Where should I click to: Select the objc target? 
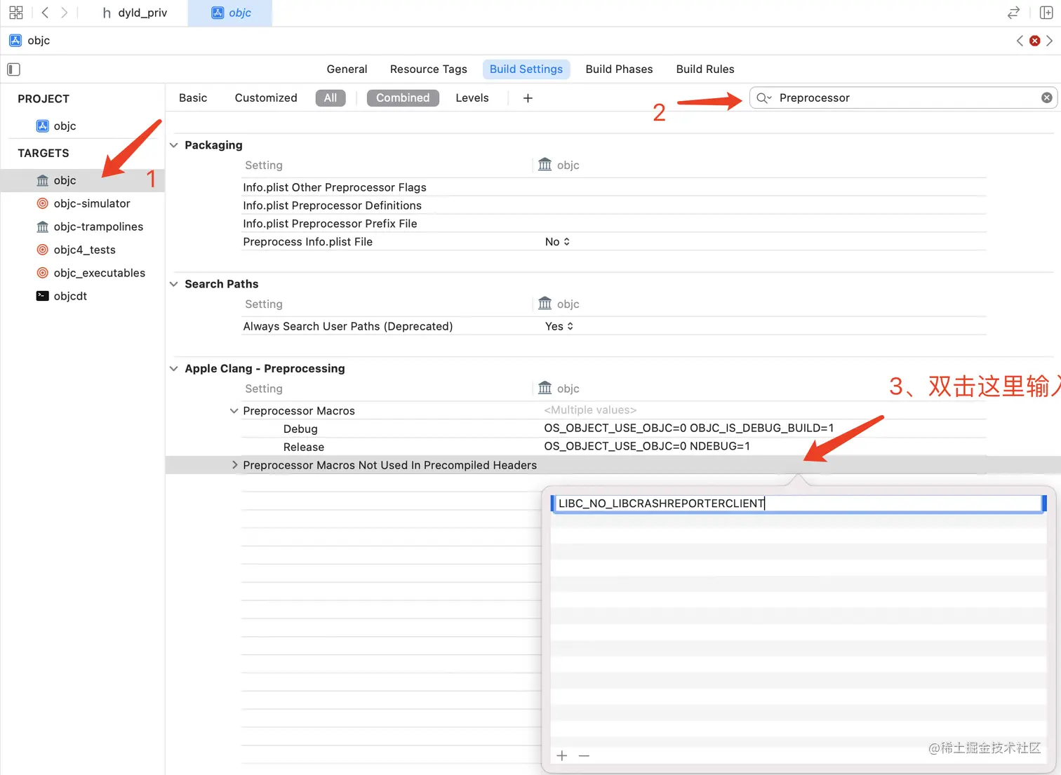pyautogui.click(x=83, y=180)
